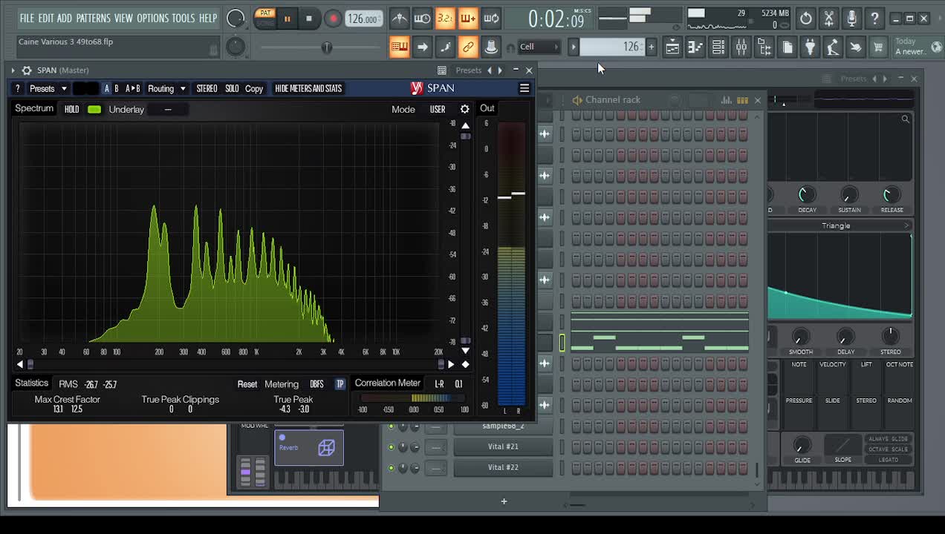Select SPAN state A
Screen dimensions: 945x534
pyautogui.click(x=106, y=88)
